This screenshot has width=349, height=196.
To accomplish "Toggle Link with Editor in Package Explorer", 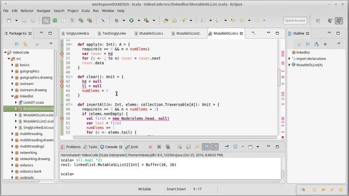I will [25, 44].
